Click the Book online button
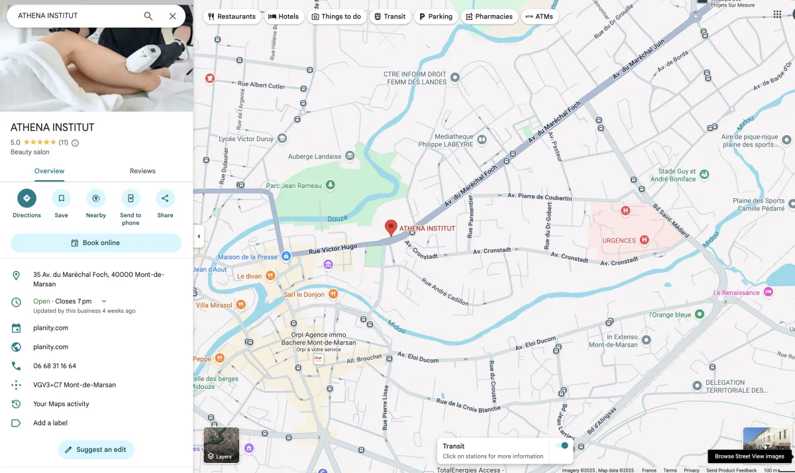795x473 pixels. pyautogui.click(x=96, y=243)
